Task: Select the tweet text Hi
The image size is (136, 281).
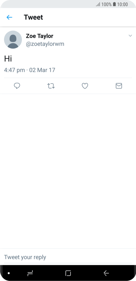Action: pos(8,59)
